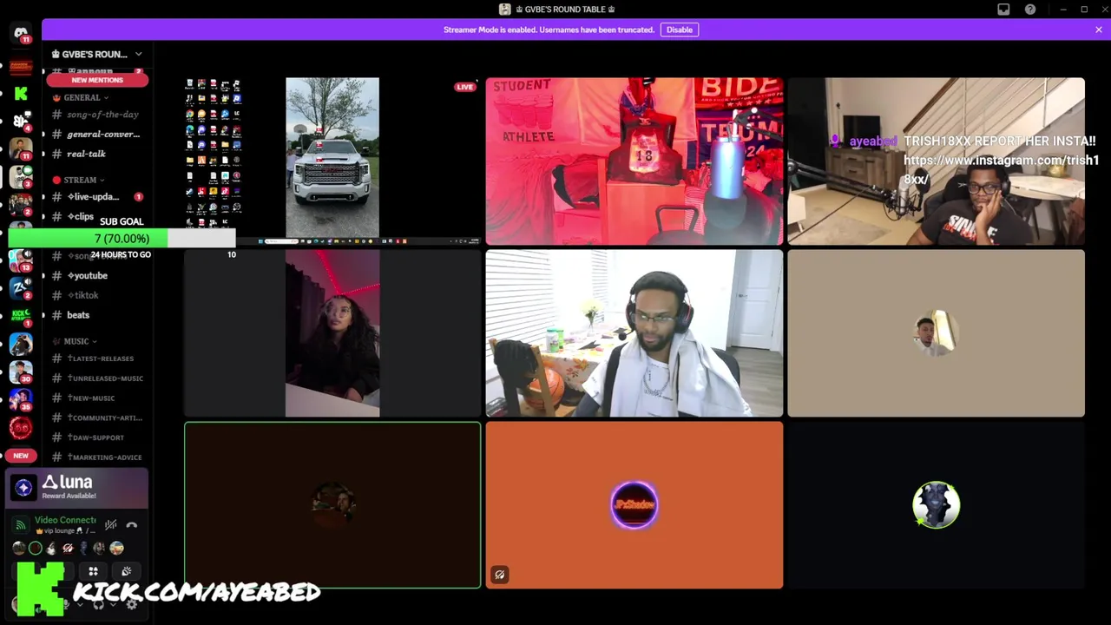Disable Streamer Mode via banner button
Viewport: 1111px width, 625px height.
point(679,30)
